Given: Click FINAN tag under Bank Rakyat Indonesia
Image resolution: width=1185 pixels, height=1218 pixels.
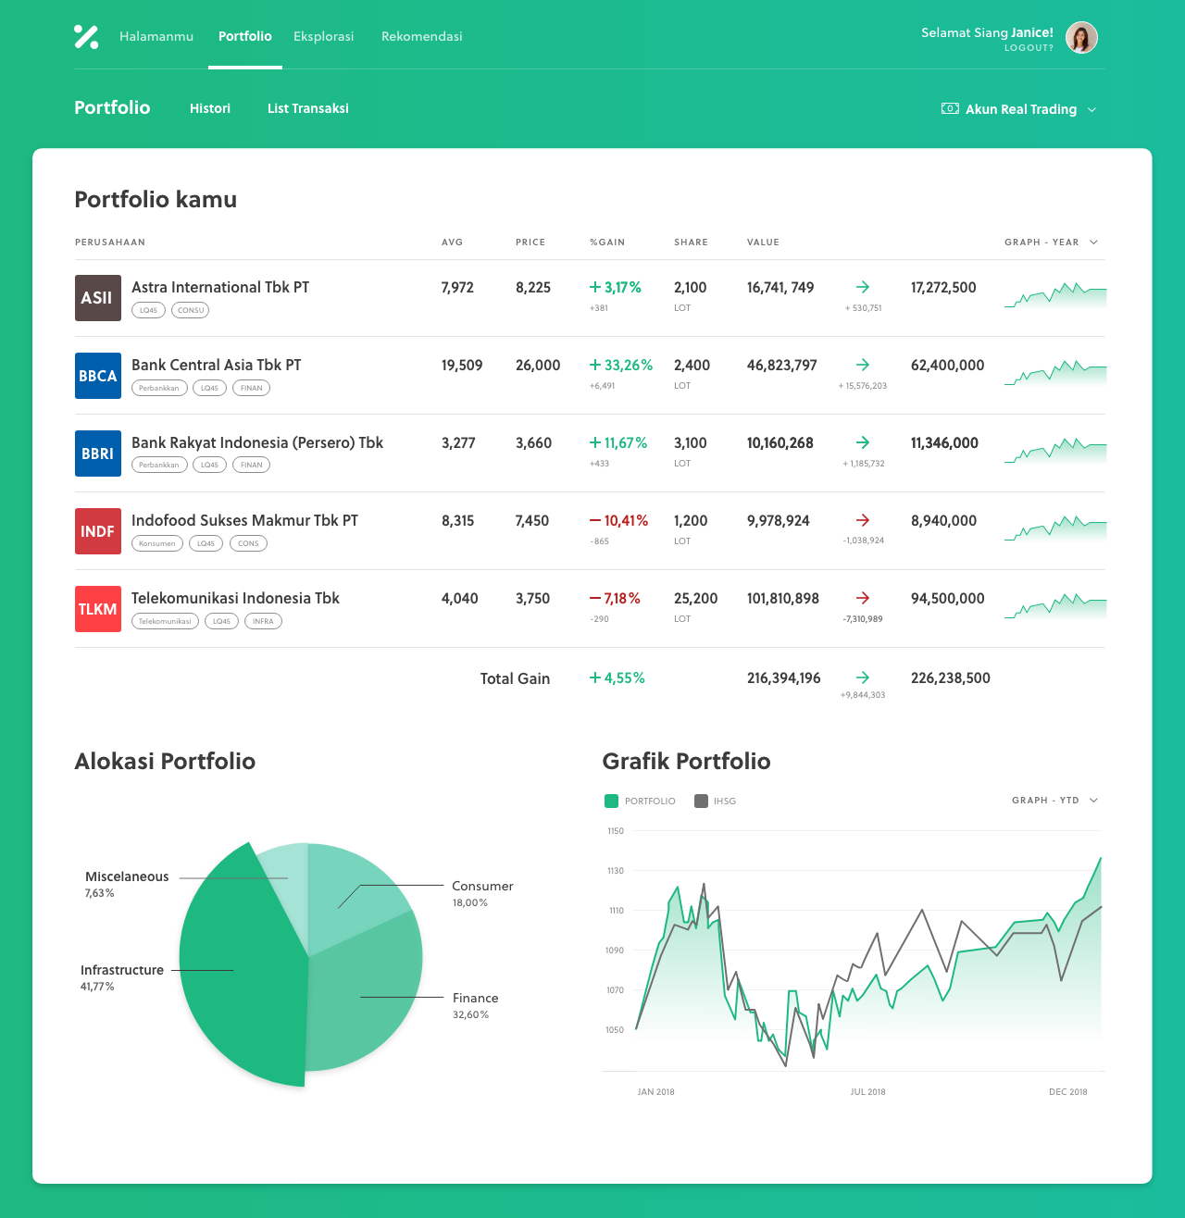Looking at the screenshot, I should [251, 465].
